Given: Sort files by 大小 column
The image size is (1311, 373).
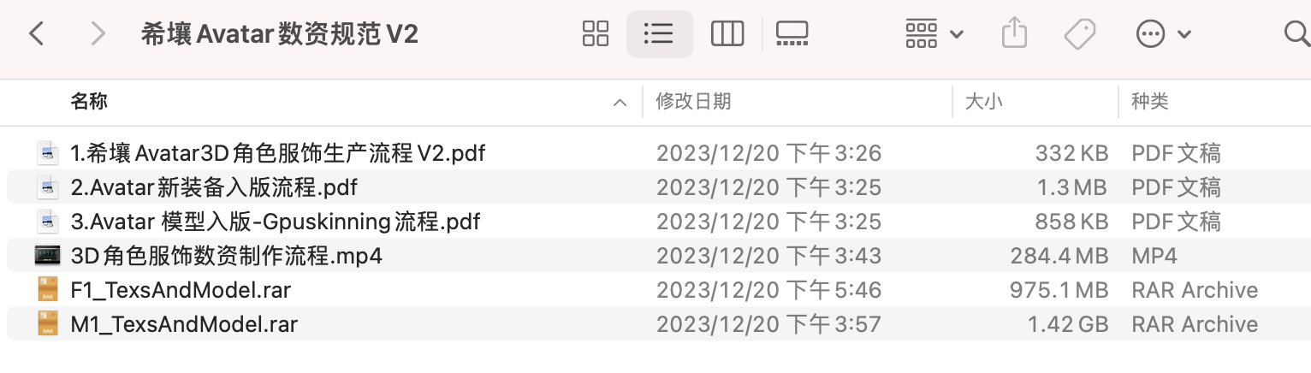Looking at the screenshot, I should pos(984,102).
